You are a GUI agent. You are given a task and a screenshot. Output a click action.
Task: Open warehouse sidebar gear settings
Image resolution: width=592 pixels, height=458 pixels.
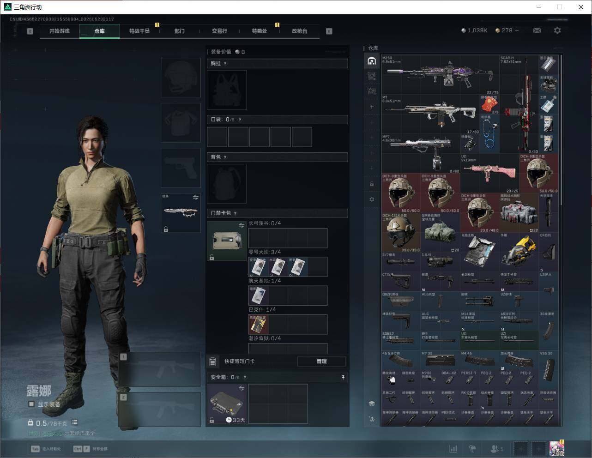[372, 199]
